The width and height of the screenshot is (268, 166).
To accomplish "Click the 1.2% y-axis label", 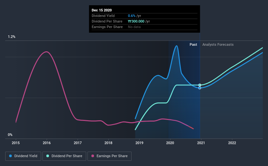I will pyautogui.click(x=12, y=37).
